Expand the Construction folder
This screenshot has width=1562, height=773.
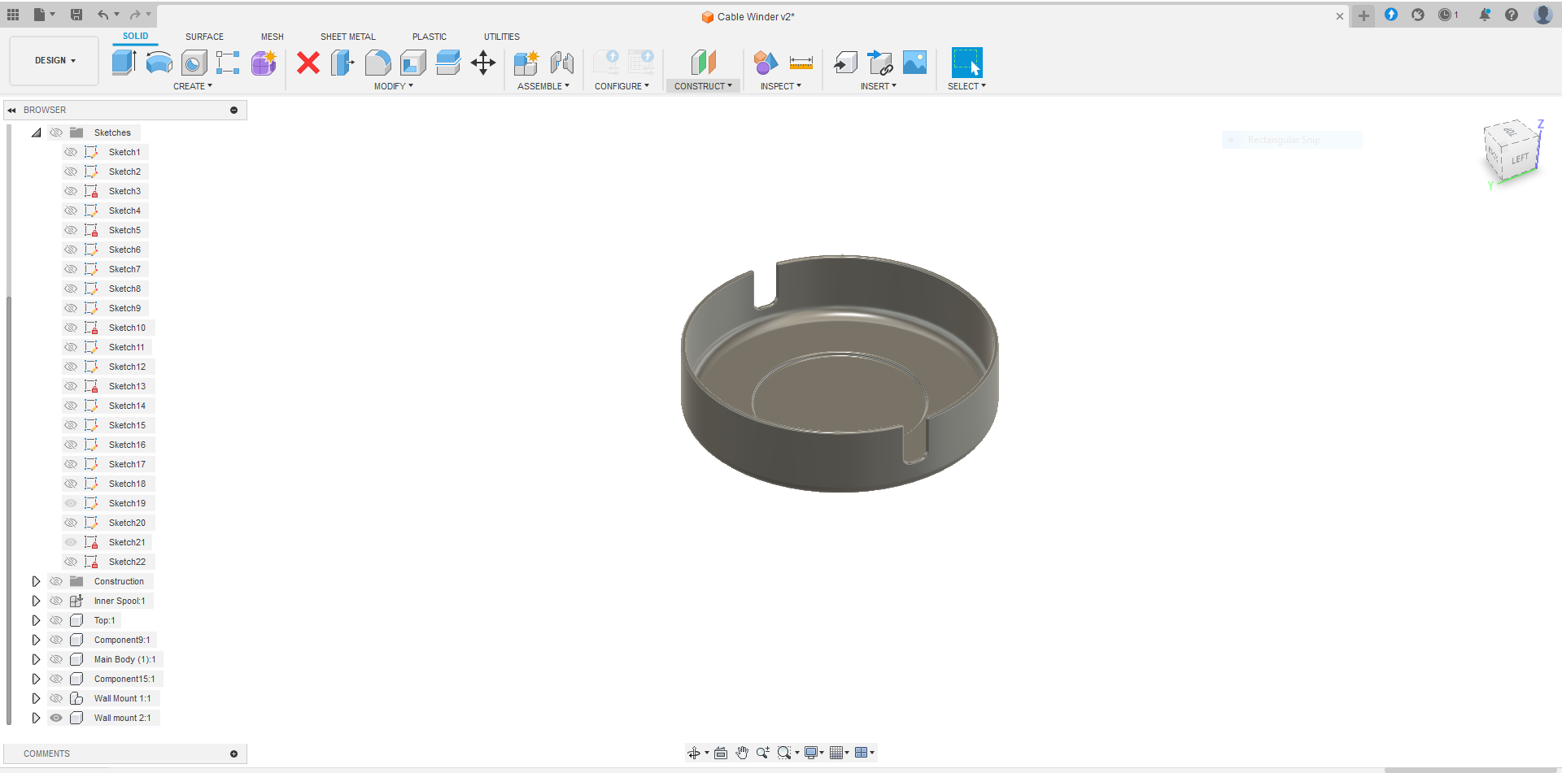click(x=36, y=581)
